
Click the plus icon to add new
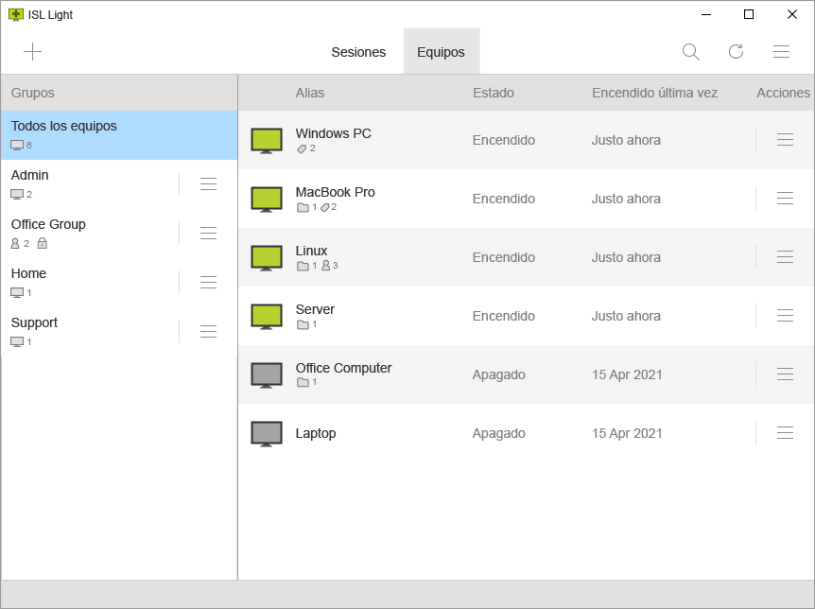[33, 52]
